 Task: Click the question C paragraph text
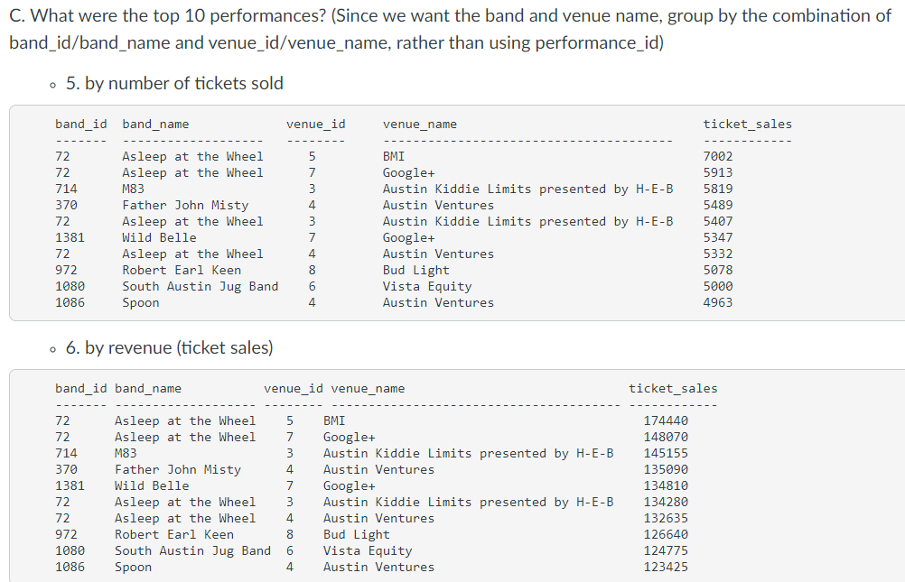[450, 29]
